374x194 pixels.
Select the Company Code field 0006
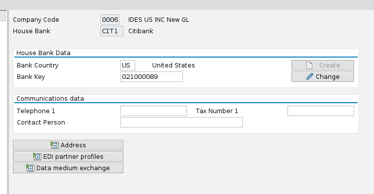tap(110, 19)
